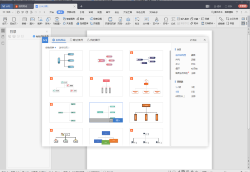Click the 刷新 refresh button in dialog
250x172 pixels.
[x=193, y=40]
